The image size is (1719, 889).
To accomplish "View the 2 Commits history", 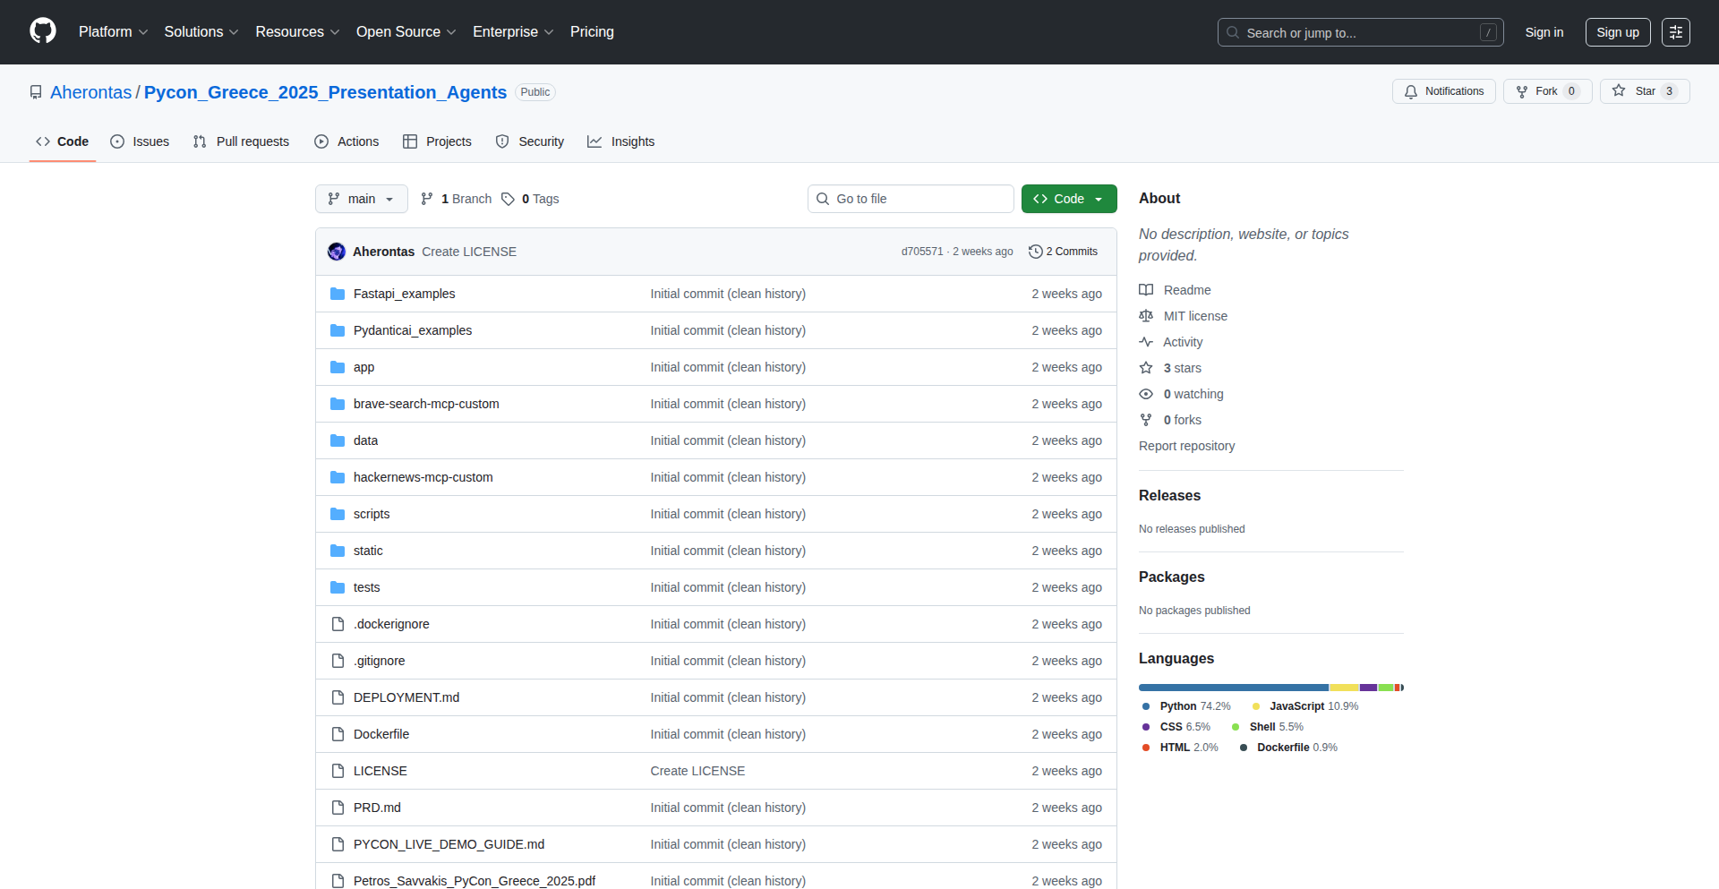I will pyautogui.click(x=1063, y=252).
